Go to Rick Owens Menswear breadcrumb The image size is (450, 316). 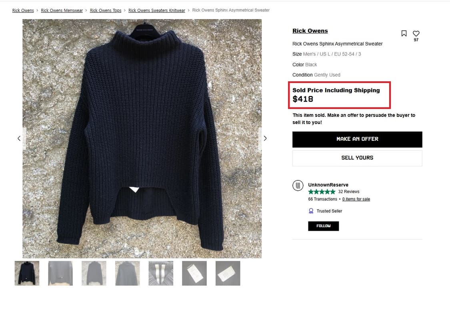pyautogui.click(x=62, y=10)
